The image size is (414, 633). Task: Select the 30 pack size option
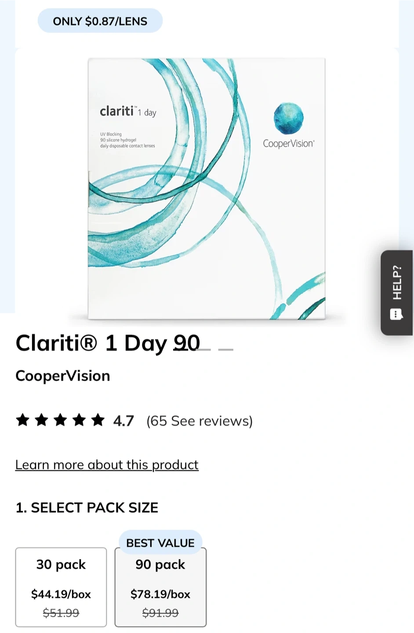[61, 586]
